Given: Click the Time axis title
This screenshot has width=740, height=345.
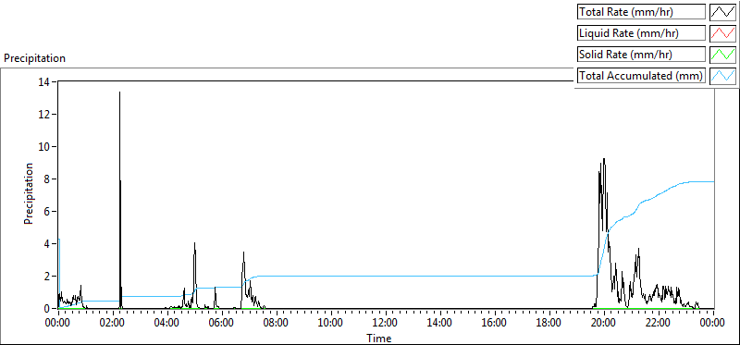Looking at the screenshot, I should (x=379, y=338).
